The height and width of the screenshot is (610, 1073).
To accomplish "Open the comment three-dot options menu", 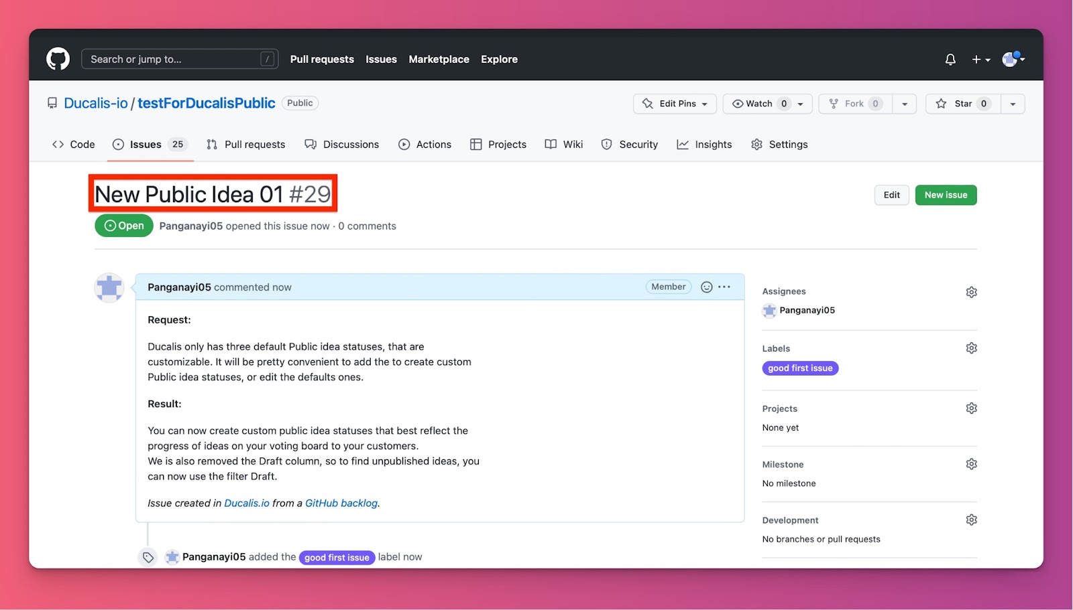I will [x=724, y=287].
